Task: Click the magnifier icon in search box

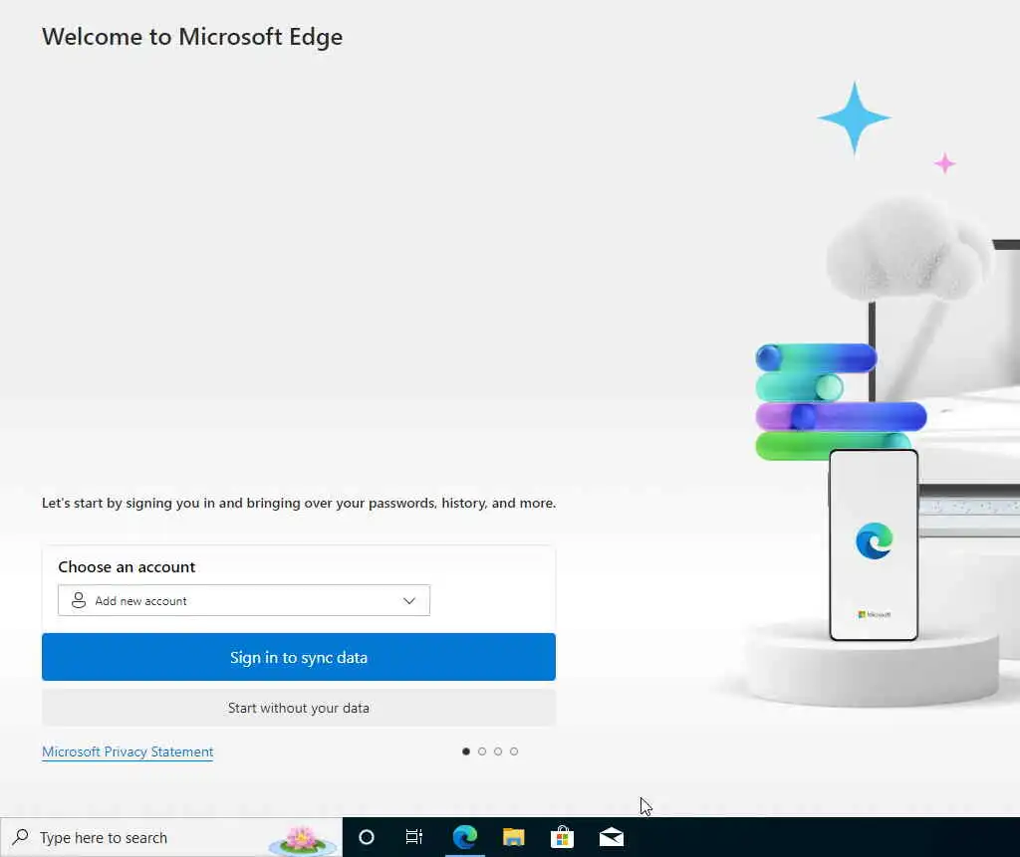Action: coord(20,837)
